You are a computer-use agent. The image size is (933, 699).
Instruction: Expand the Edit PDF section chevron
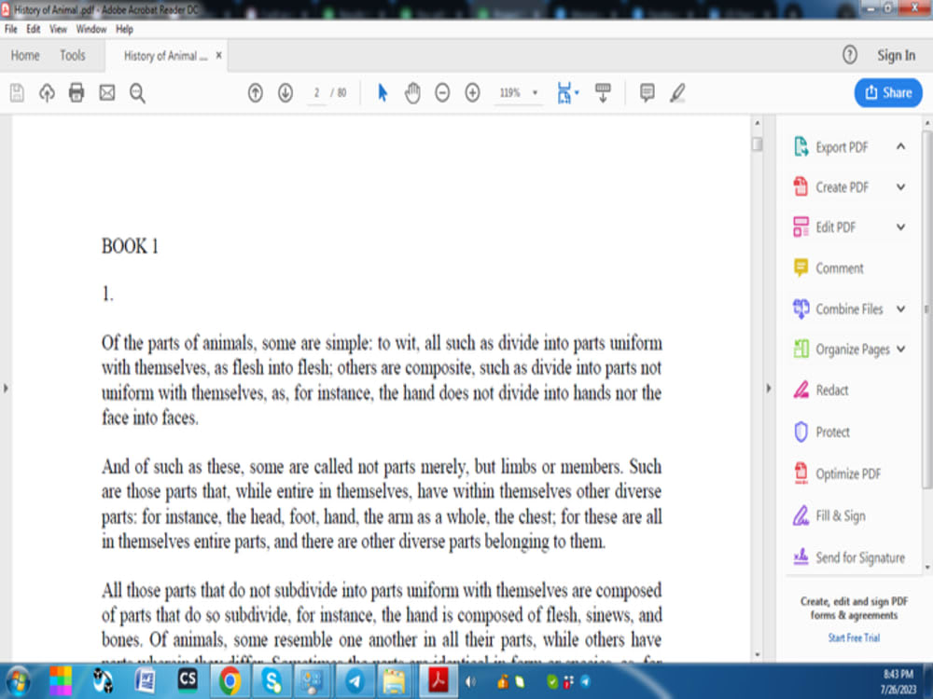[901, 227]
